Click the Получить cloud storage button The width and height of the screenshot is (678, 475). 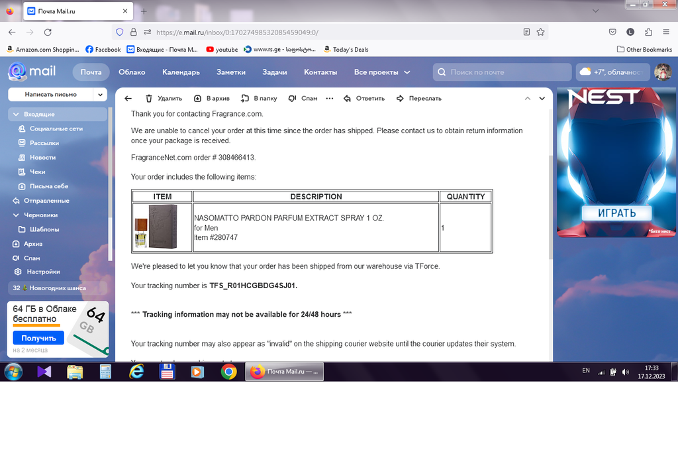click(x=38, y=338)
